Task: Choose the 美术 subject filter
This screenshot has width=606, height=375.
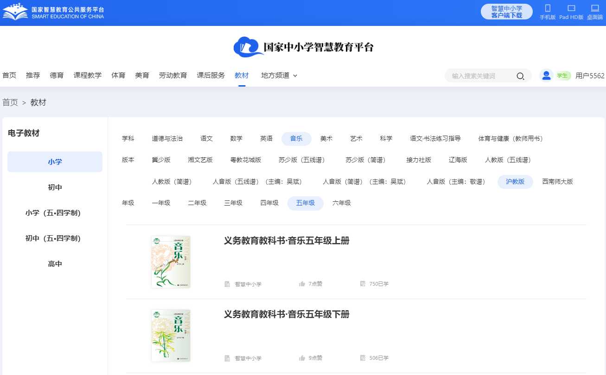Action: (326, 138)
